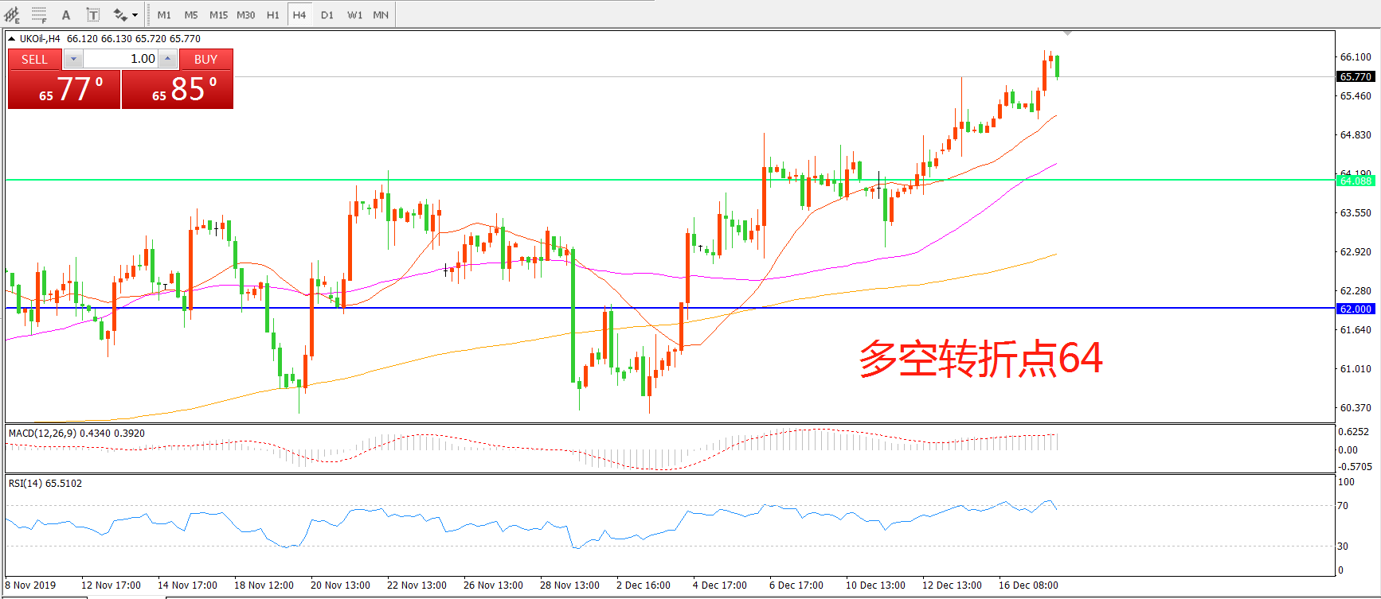Select the H1 timeframe

coord(273,14)
